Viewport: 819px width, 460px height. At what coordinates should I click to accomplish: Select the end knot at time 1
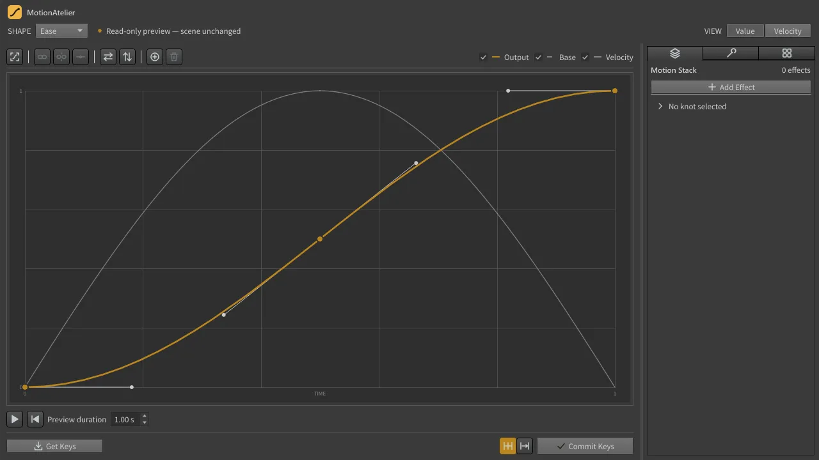(615, 91)
